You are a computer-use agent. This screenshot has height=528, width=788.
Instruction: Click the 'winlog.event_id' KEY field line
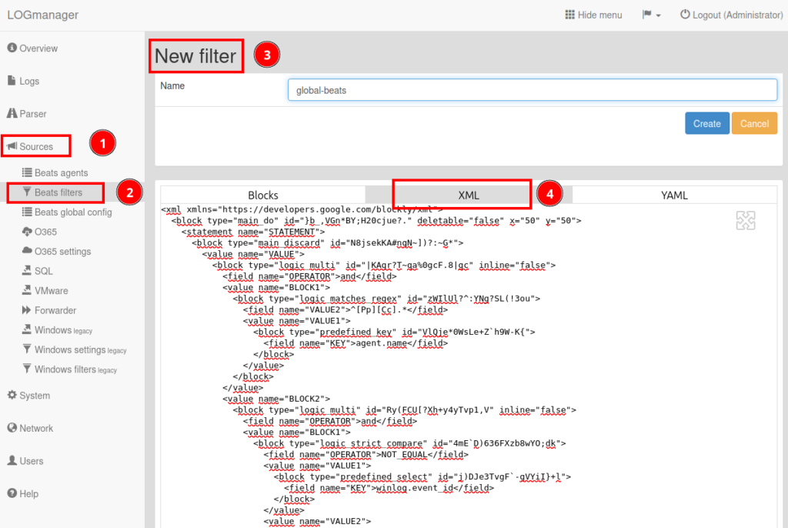tap(389, 488)
